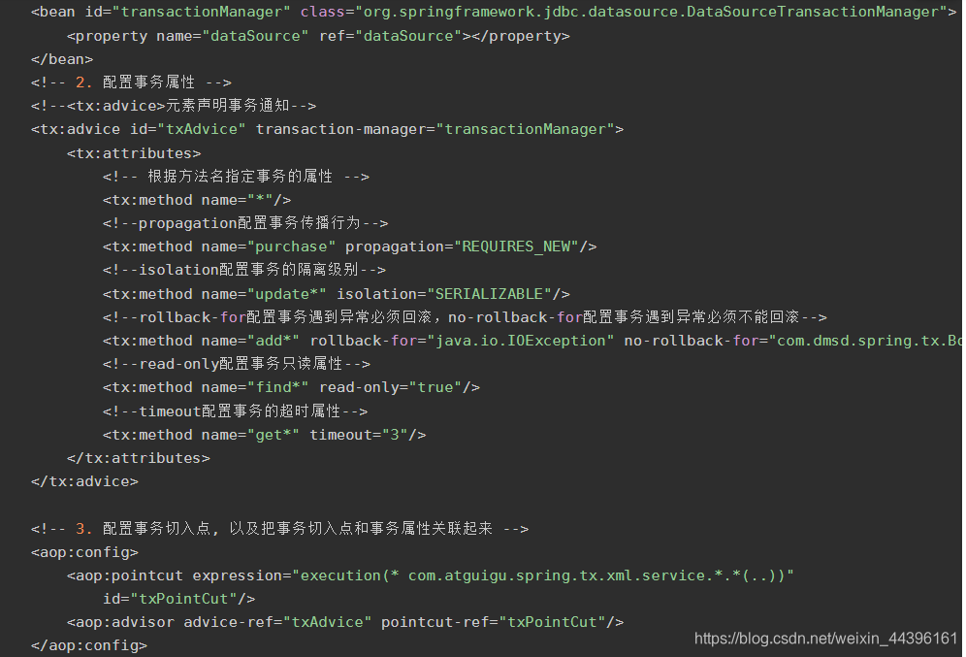Click the dataSource ref attribute value
Viewport: 966px width, 657px height.
click(408, 36)
